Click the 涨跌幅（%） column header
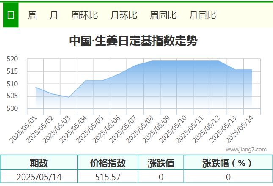The image size is (273, 186). tap(228, 163)
